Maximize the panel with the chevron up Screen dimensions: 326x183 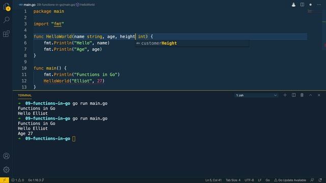(x=310, y=95)
